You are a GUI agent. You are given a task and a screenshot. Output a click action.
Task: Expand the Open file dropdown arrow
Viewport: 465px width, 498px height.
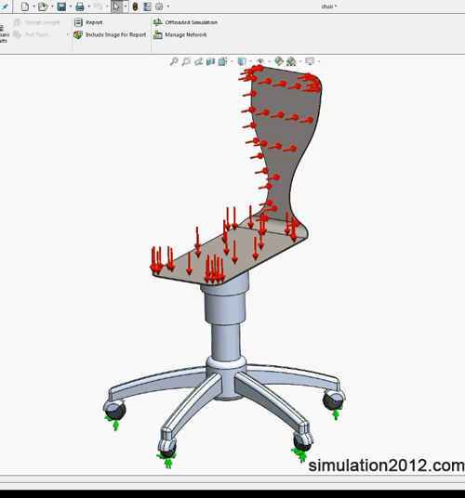(x=52, y=7)
